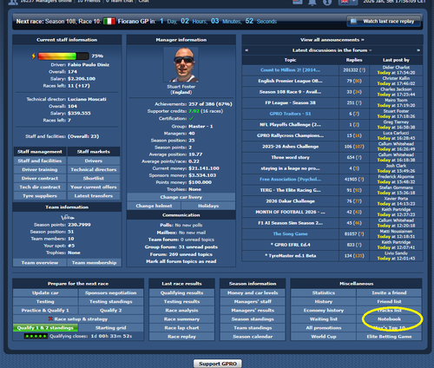Go to previous forum panel with left arrow

point(247,50)
